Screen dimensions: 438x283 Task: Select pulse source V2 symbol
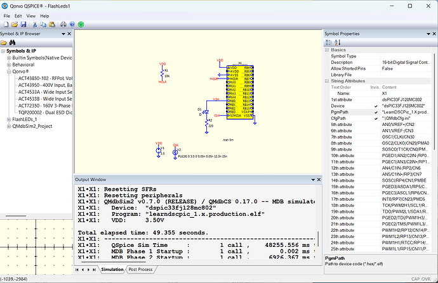[x=175, y=153]
